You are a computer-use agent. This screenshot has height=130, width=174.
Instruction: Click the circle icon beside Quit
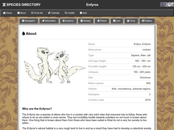point(81,13)
